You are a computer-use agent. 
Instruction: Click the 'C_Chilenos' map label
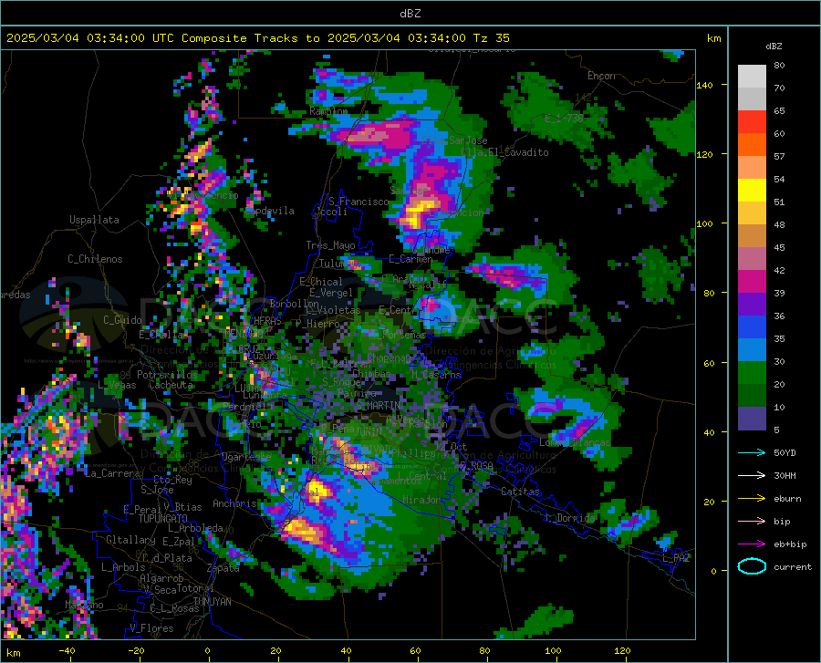95,259
